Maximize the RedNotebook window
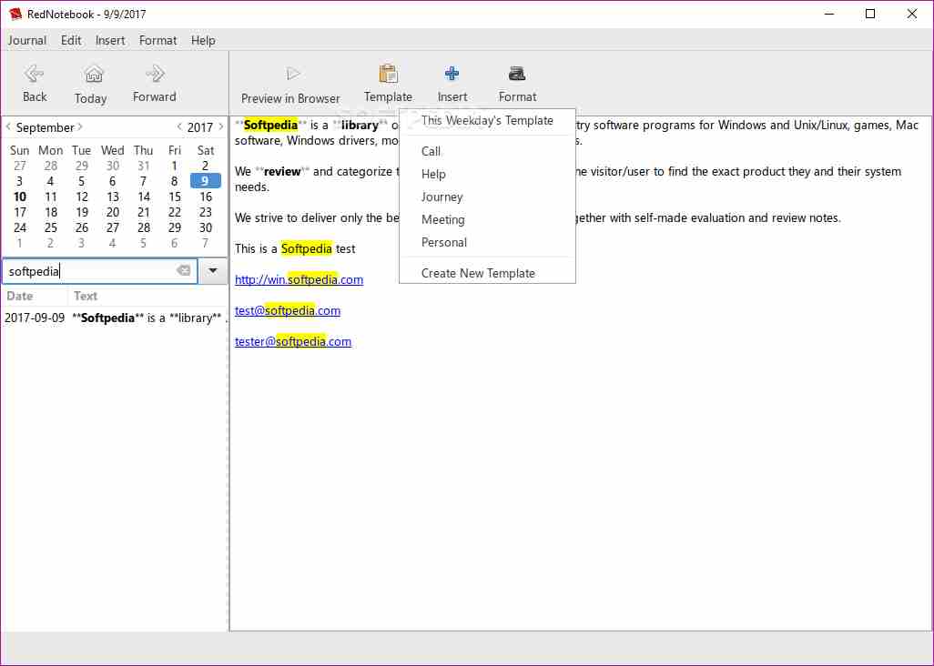This screenshot has width=934, height=666. (x=870, y=14)
